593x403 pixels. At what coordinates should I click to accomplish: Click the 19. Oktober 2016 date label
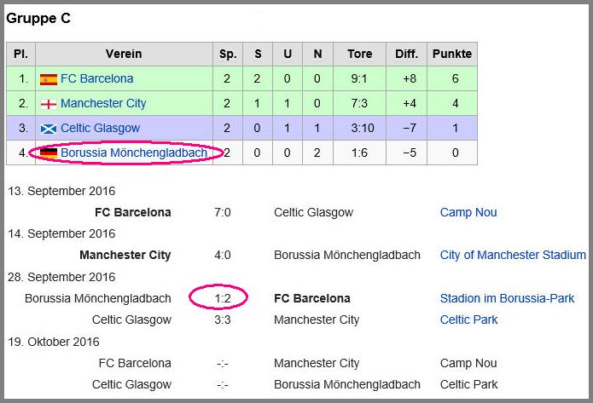pos(53,342)
